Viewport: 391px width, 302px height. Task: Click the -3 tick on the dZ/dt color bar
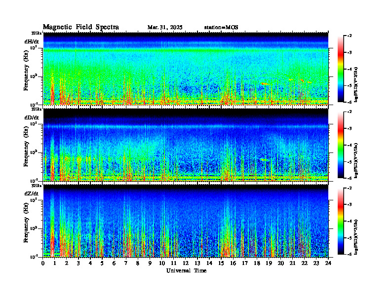click(350, 205)
